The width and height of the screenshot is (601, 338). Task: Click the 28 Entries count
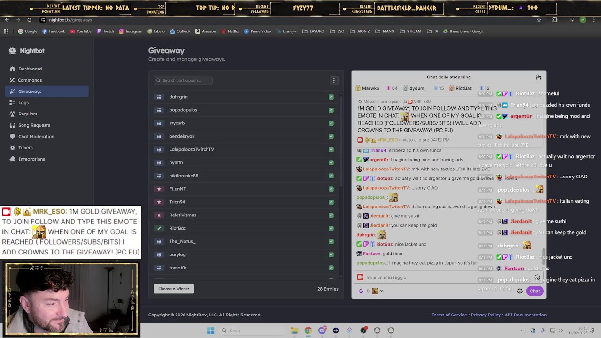(x=328, y=289)
